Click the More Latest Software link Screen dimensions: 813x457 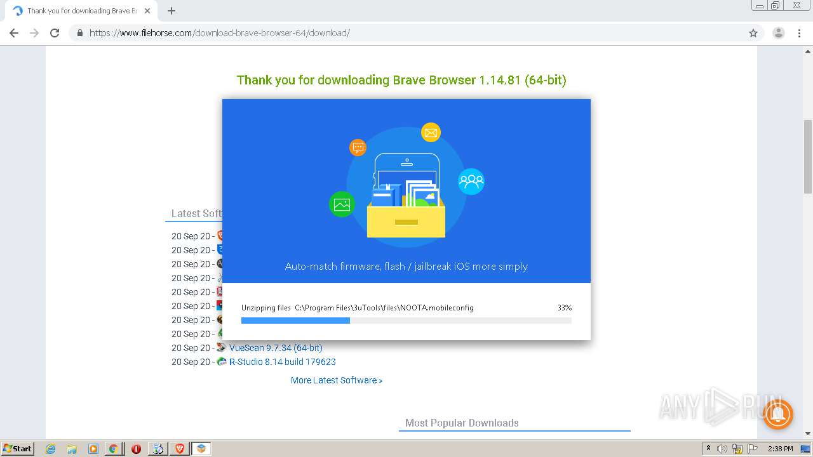(337, 380)
